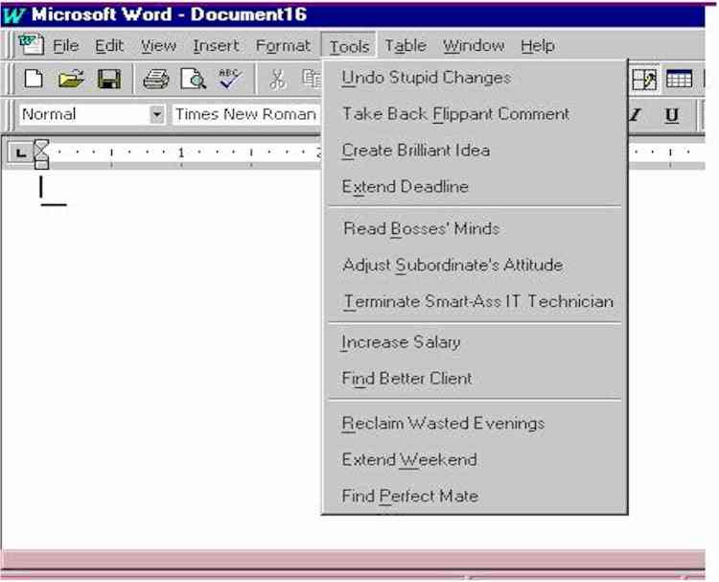Image resolution: width=719 pixels, height=582 pixels.
Task: Choose Adjust Subordinate's Attitude
Action: click(x=475, y=265)
